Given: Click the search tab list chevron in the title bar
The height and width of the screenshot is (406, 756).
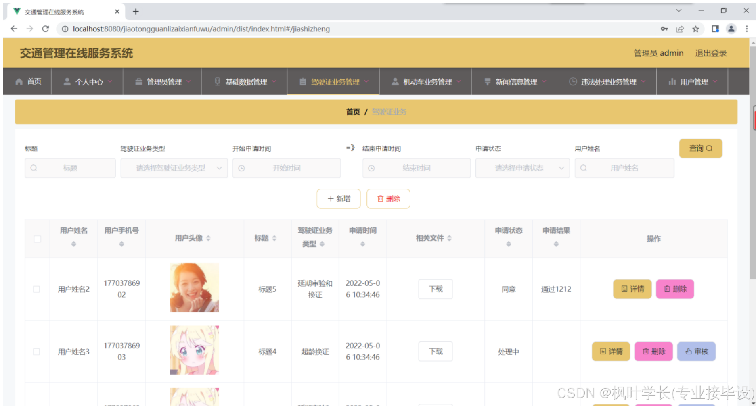Looking at the screenshot, I should (679, 11).
